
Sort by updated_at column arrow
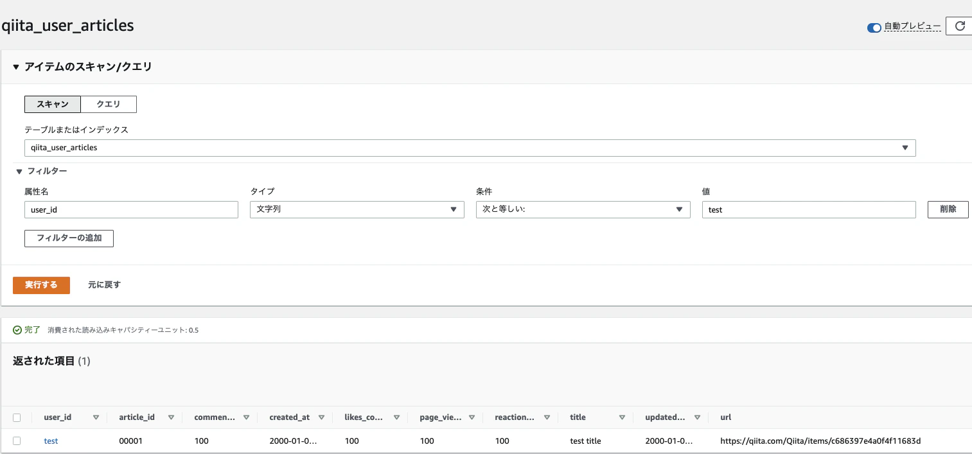coord(697,417)
